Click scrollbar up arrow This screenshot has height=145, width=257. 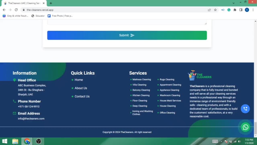255,21
